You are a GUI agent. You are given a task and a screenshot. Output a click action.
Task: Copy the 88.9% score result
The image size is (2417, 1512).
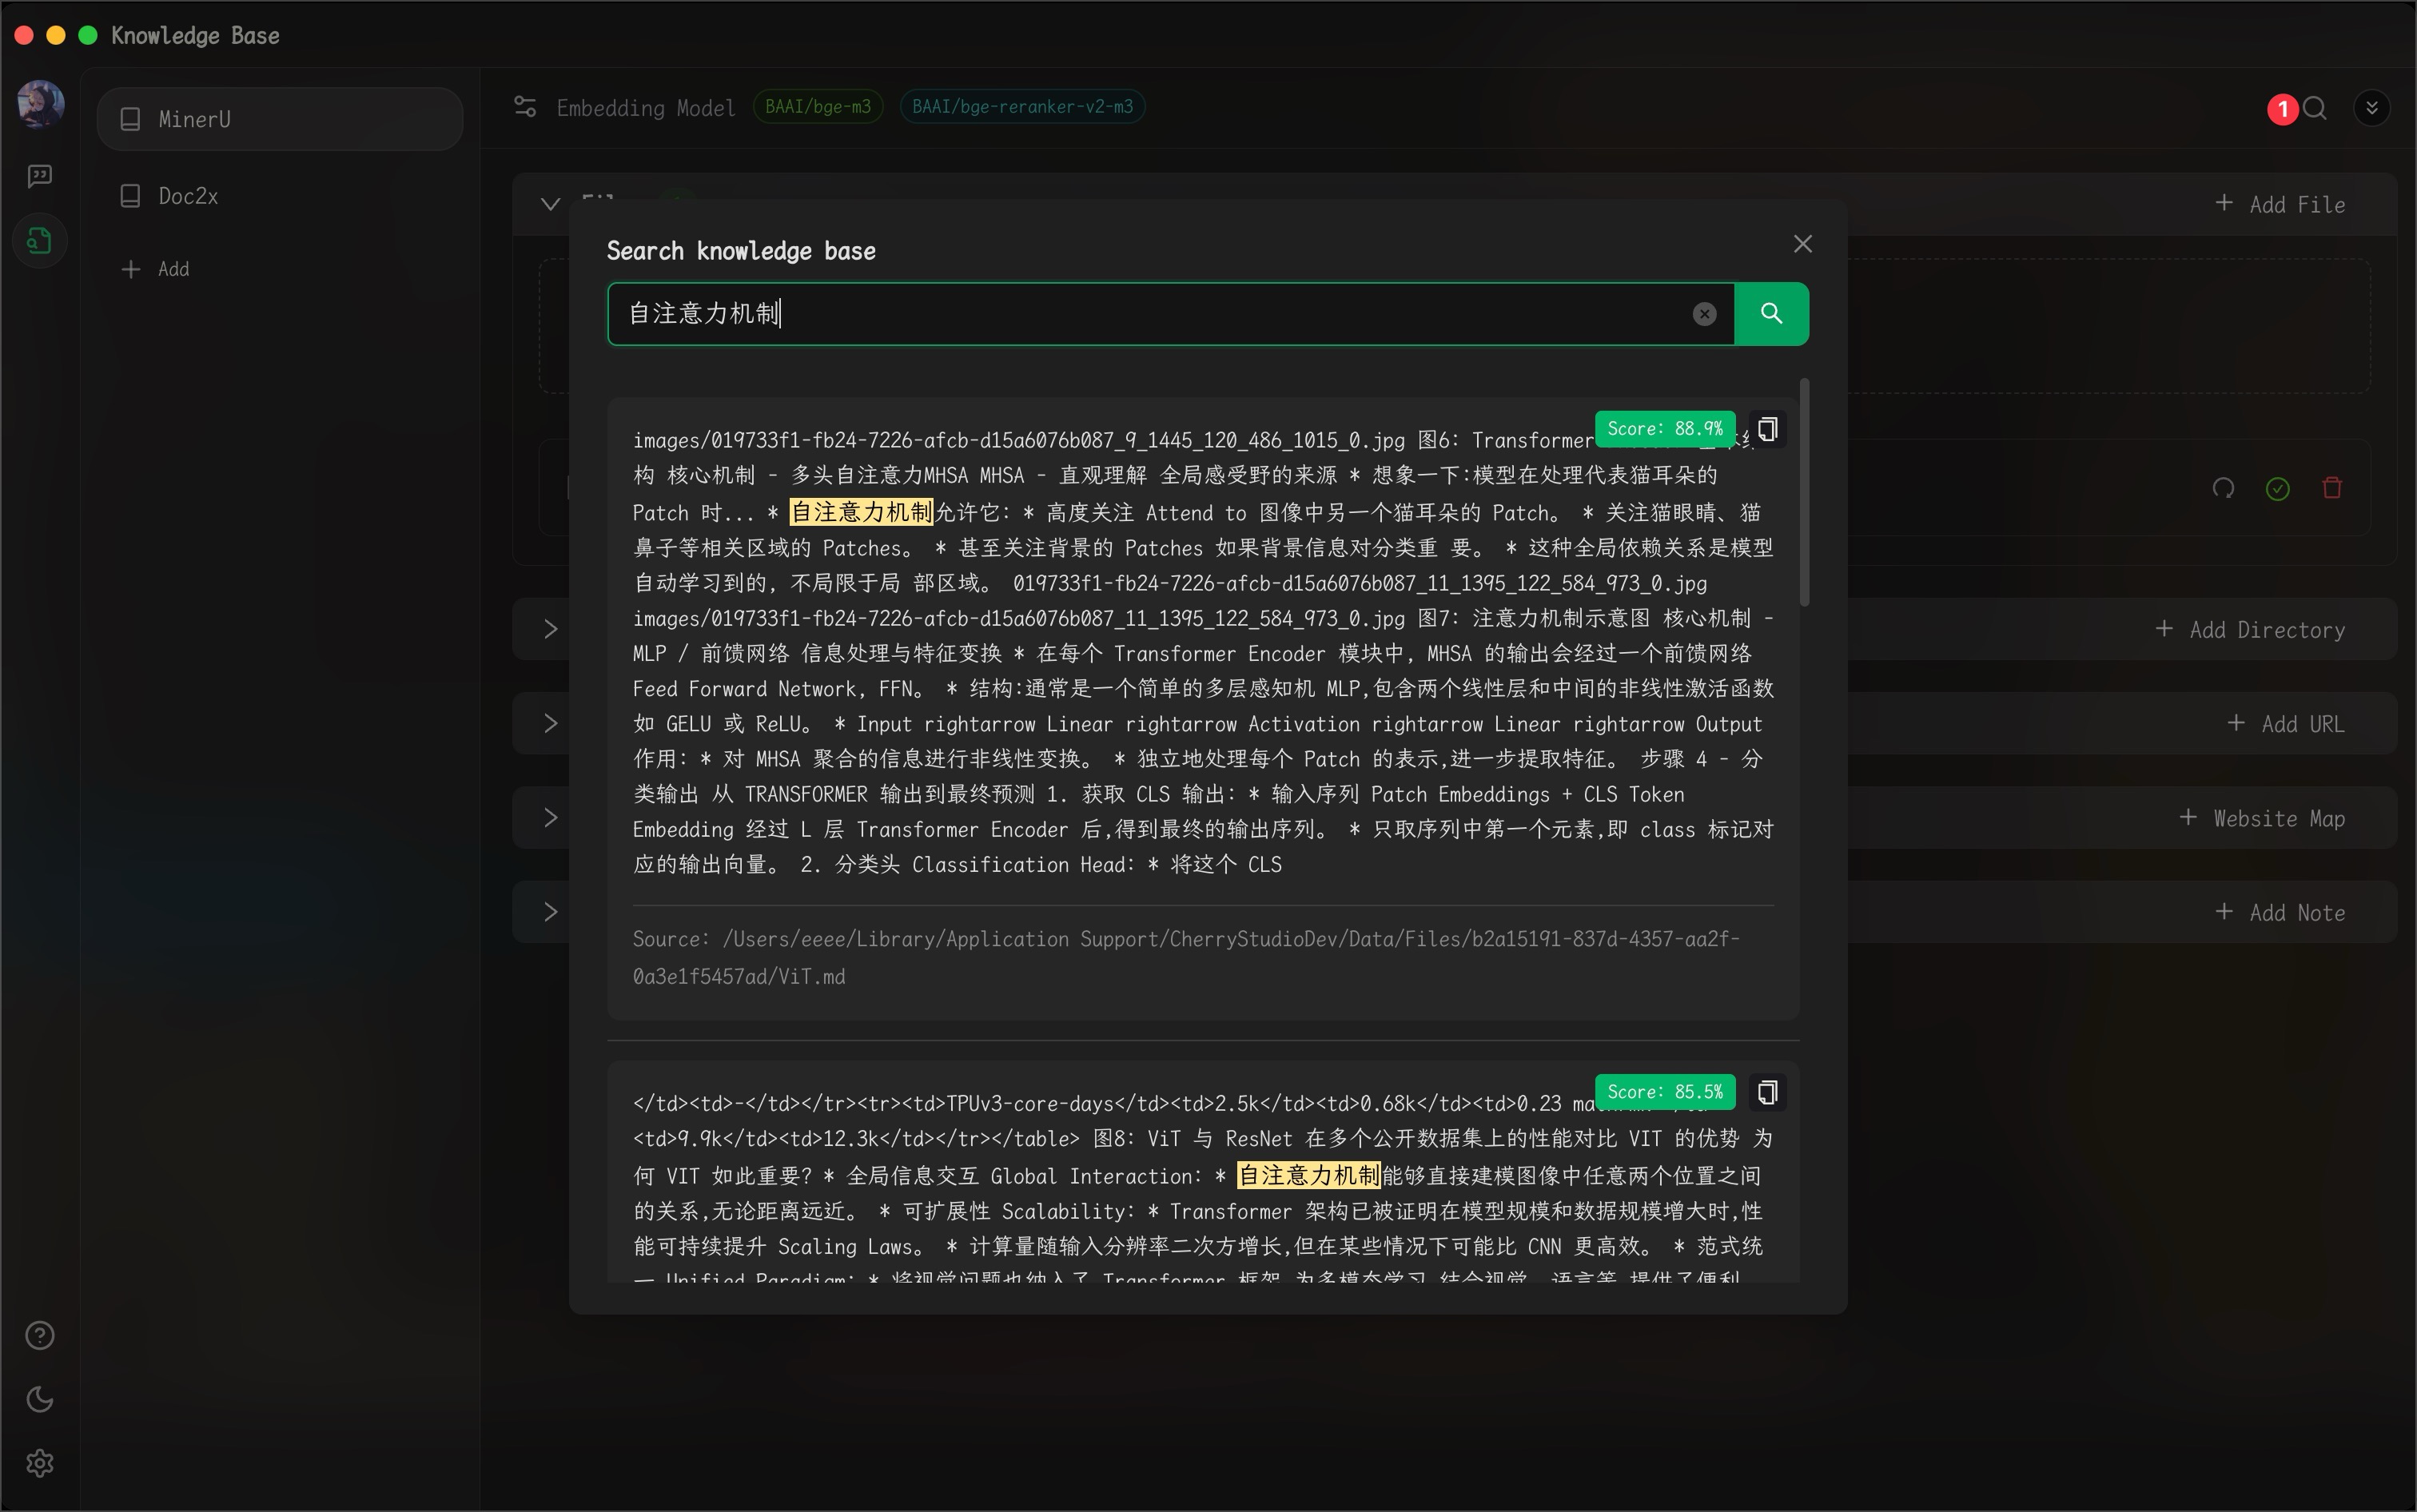(1767, 429)
